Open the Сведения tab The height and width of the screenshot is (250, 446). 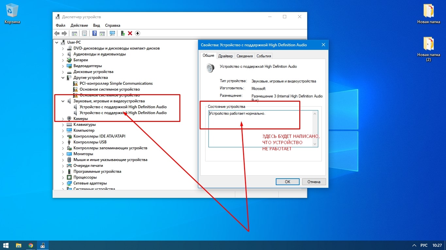(x=244, y=56)
